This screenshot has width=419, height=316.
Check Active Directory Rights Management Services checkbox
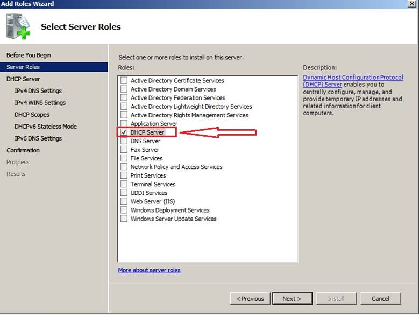[x=124, y=115]
